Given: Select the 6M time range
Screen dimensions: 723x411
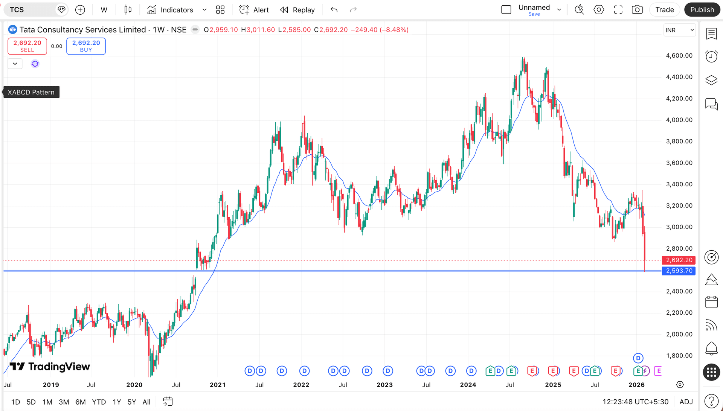Looking at the screenshot, I should pyautogui.click(x=81, y=402).
